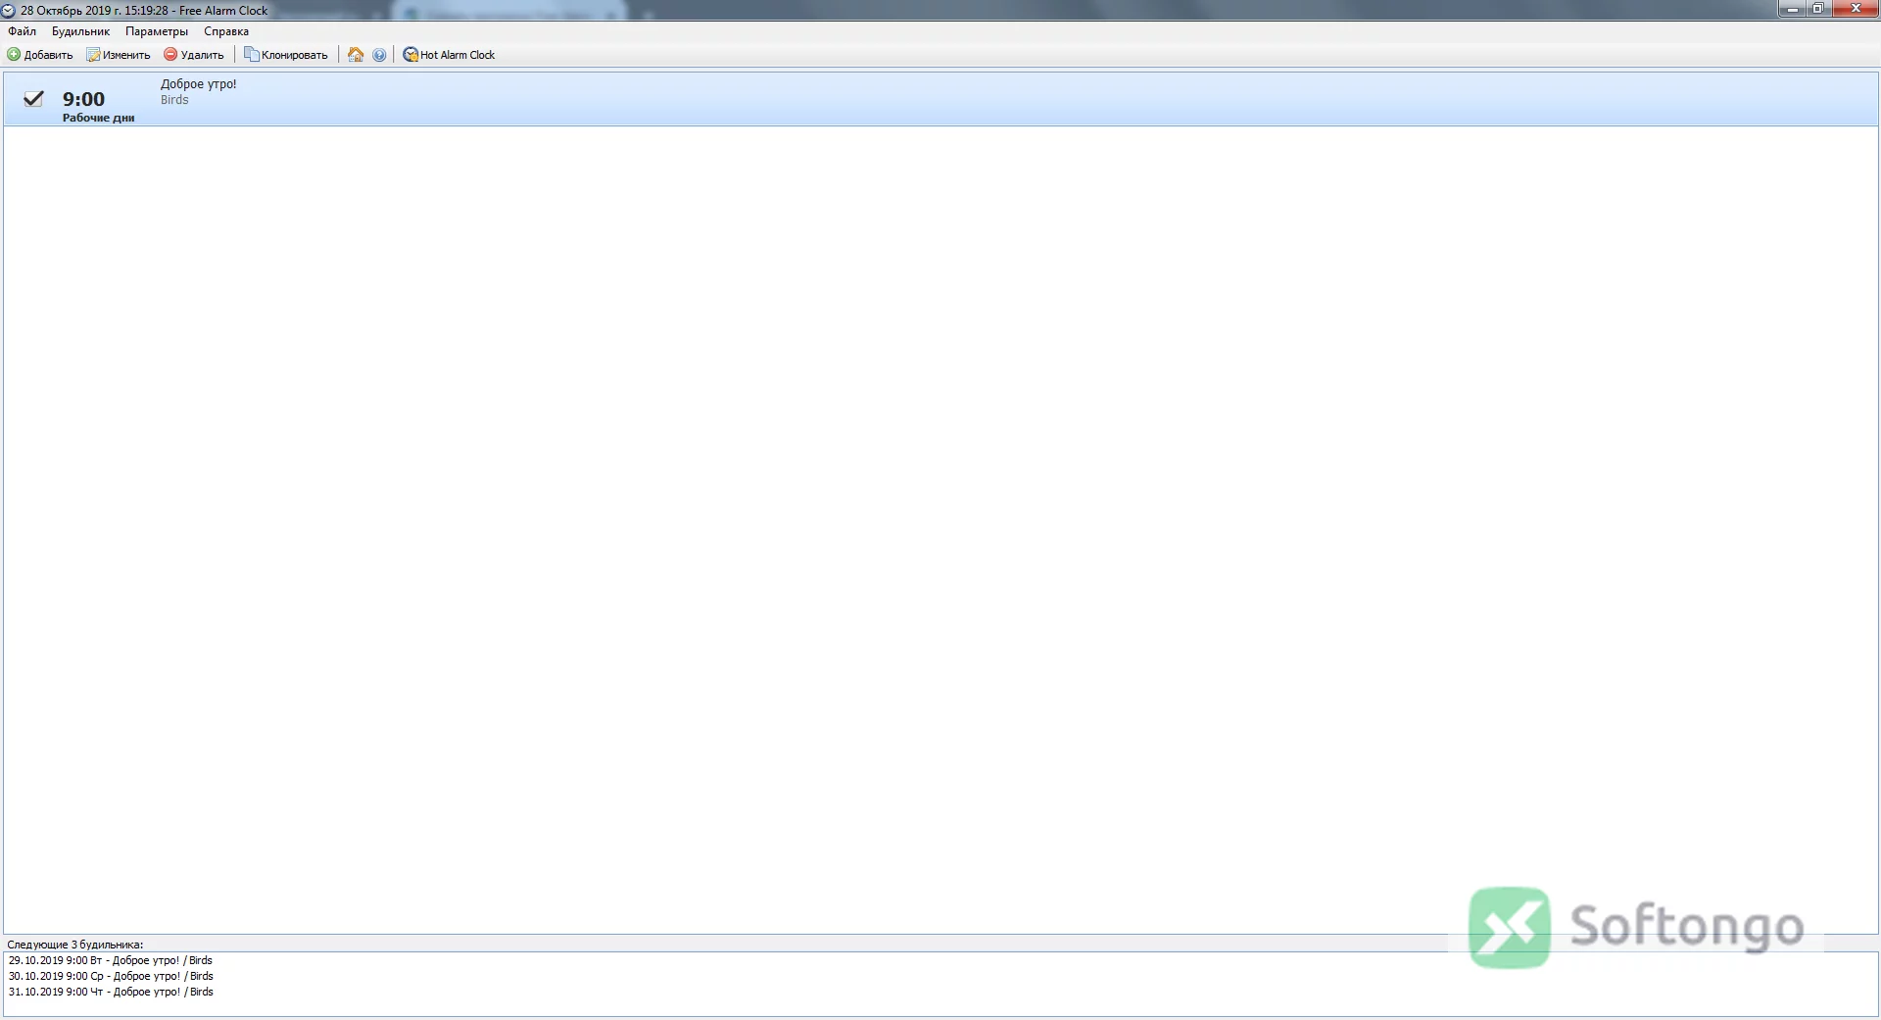Click the green Добавить (Add) alarm button

coord(40,55)
